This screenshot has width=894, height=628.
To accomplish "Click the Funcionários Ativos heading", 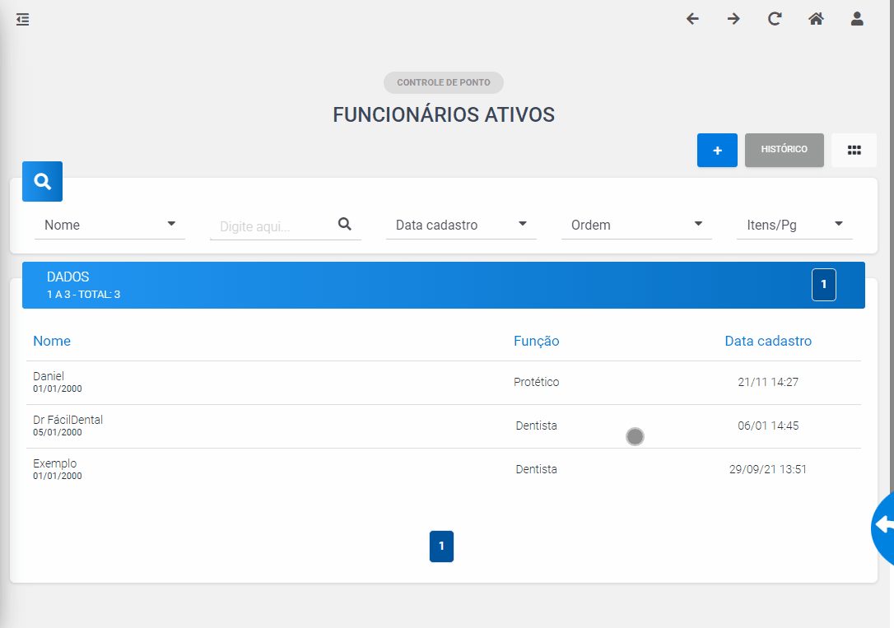I will point(444,114).
